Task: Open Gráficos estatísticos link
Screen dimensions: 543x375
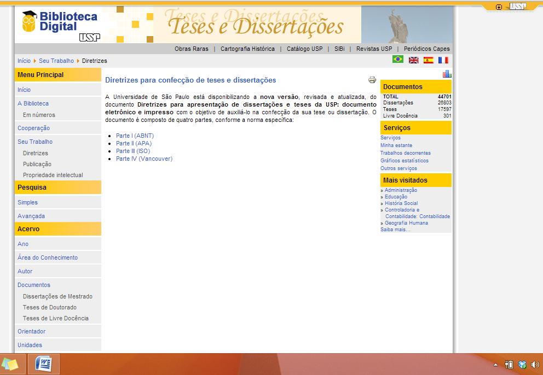Action: point(404,161)
